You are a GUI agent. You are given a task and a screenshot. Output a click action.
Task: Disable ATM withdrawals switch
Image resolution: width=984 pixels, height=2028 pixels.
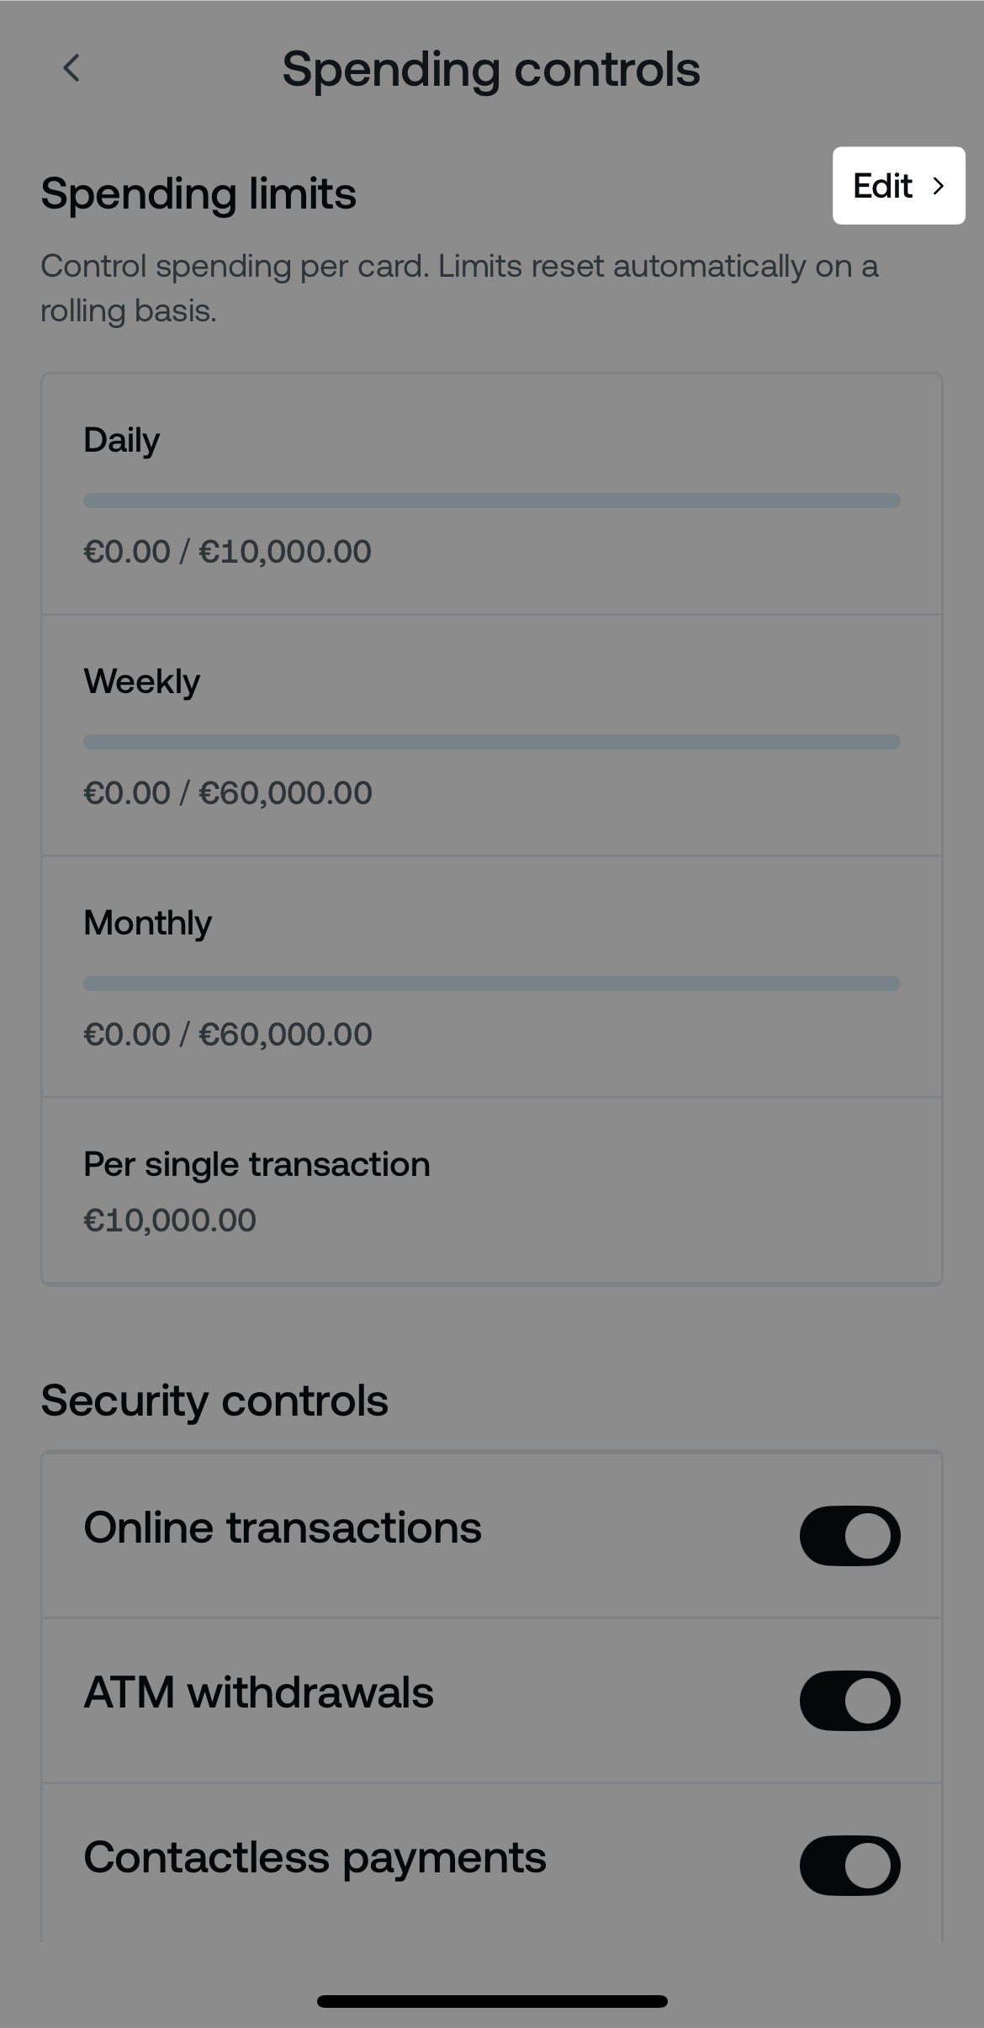click(849, 1700)
